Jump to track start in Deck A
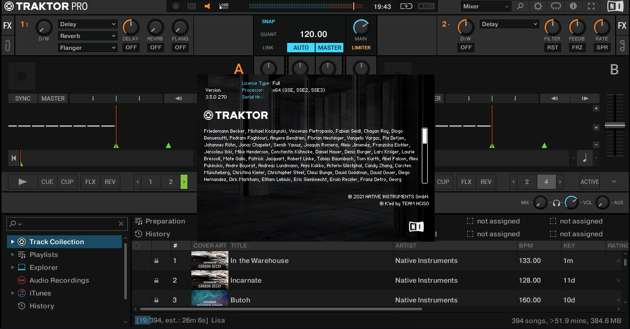The height and width of the screenshot is (329, 630). click(14, 158)
